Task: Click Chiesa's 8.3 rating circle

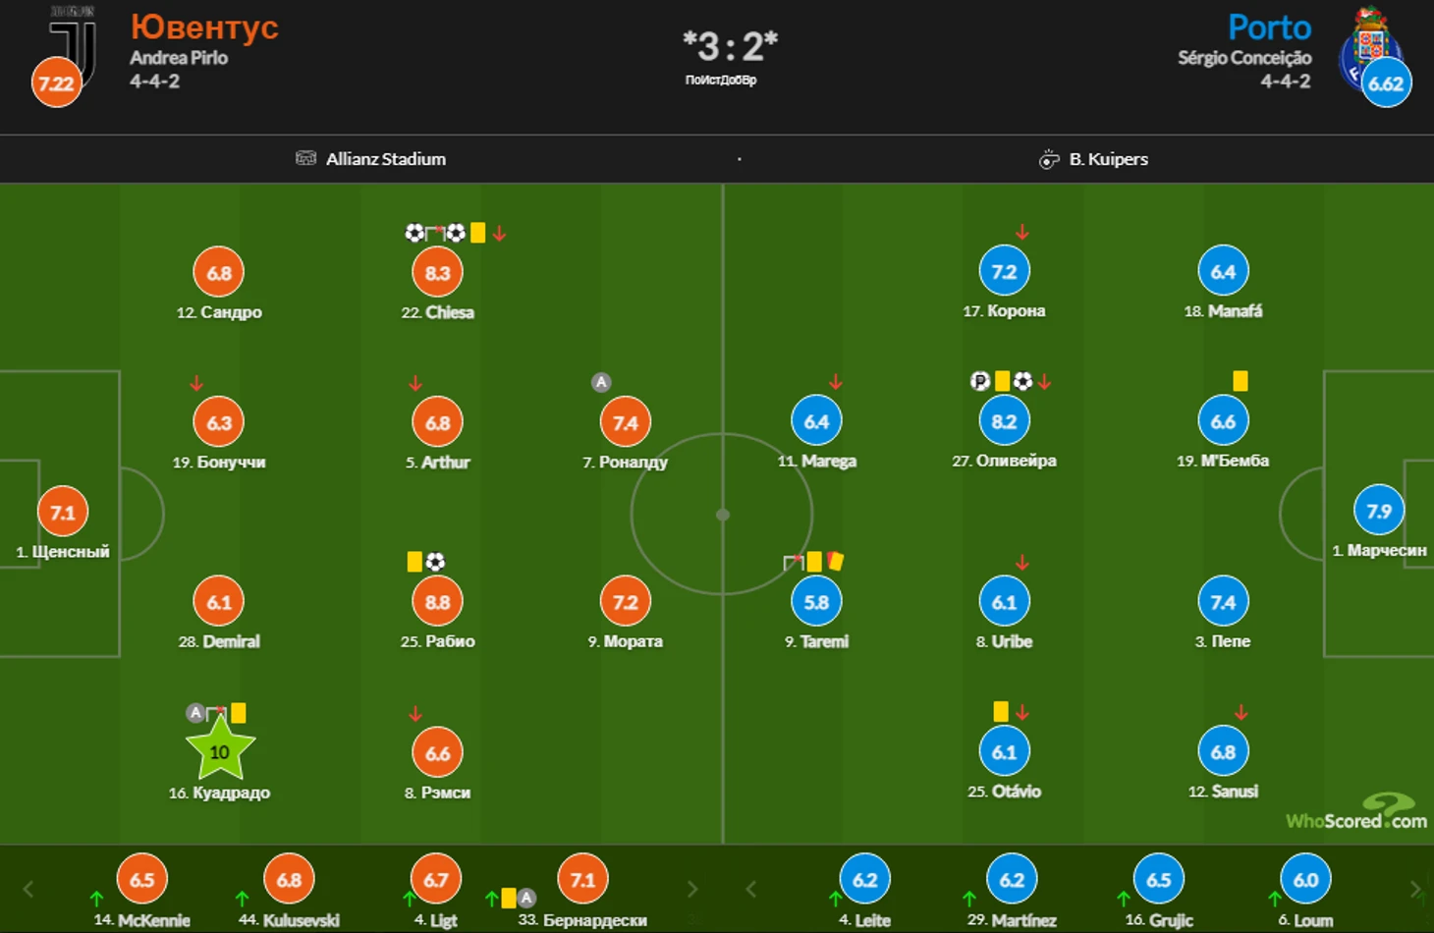Action: coord(438,272)
